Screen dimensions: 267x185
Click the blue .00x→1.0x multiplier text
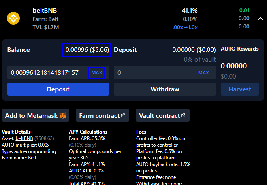[185, 27]
